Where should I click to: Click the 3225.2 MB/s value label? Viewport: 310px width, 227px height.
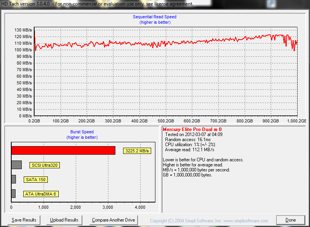(x=137, y=151)
